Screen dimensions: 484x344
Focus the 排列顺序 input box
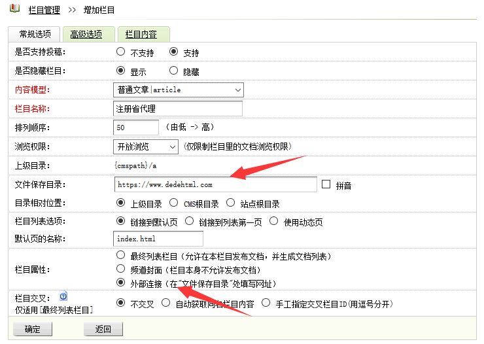click(x=136, y=127)
